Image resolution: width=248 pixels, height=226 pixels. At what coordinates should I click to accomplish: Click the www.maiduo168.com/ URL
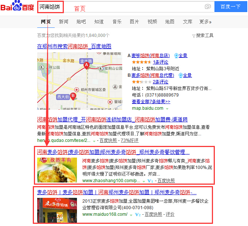[x=105, y=214]
